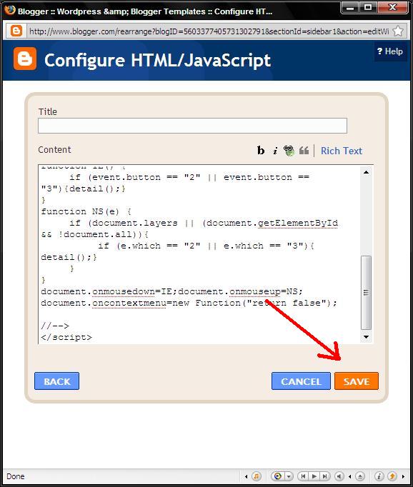413x487 pixels.
Task: Click the '</script>' line in content
Action: pos(66,337)
